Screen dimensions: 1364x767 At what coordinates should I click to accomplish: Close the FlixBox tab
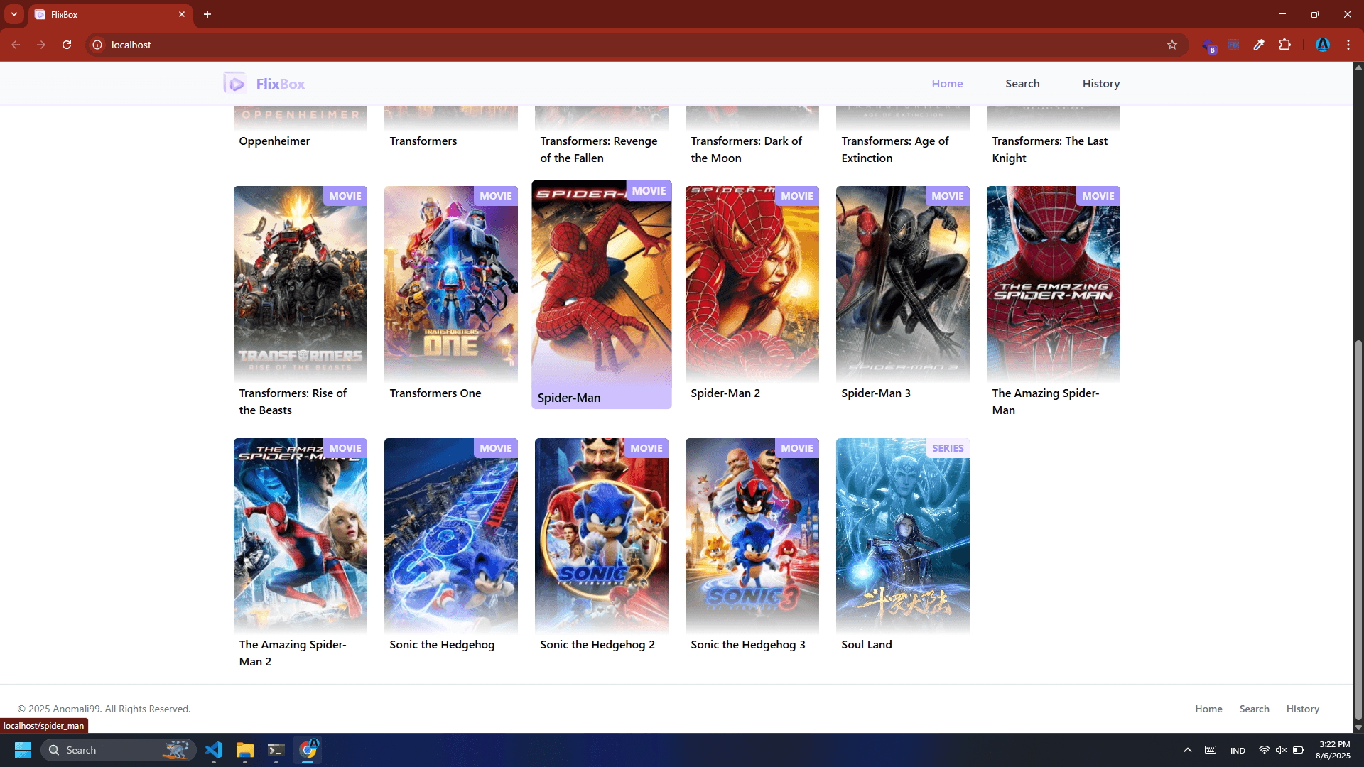[x=182, y=14]
